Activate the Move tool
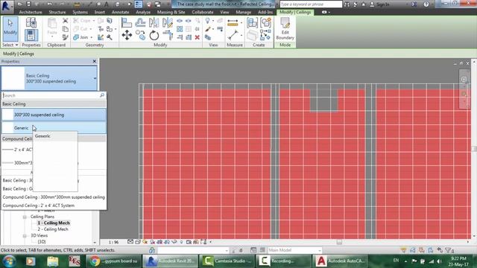The width and height of the screenshot is (477, 268). point(127,35)
